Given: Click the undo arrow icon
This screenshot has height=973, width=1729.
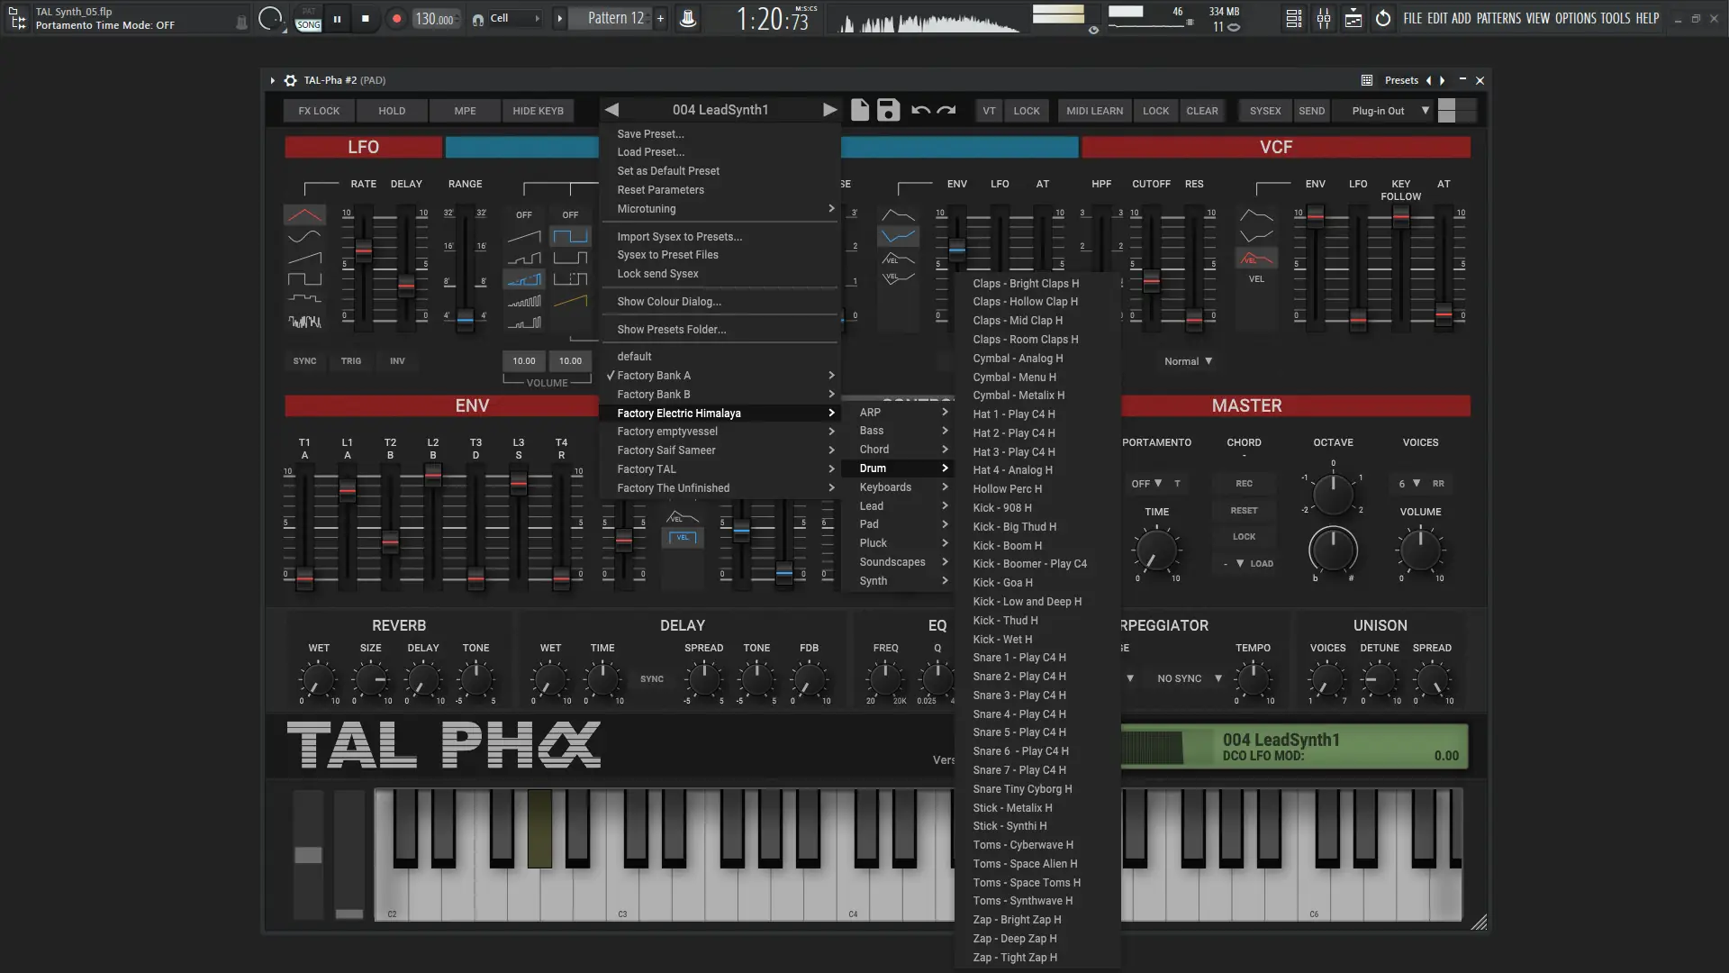Looking at the screenshot, I should click(920, 110).
